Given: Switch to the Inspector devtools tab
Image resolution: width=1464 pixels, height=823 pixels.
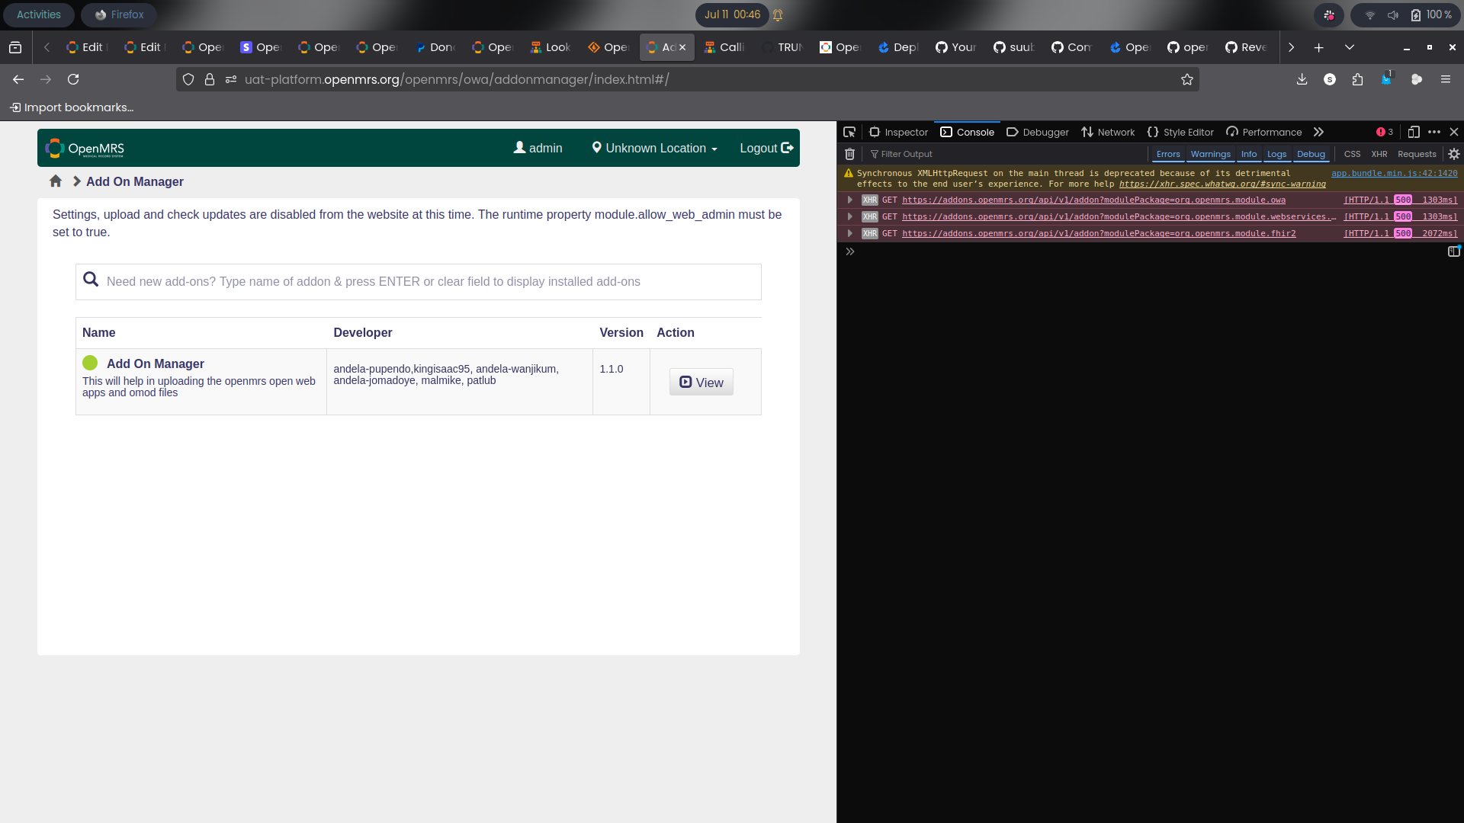Looking at the screenshot, I should point(898,132).
